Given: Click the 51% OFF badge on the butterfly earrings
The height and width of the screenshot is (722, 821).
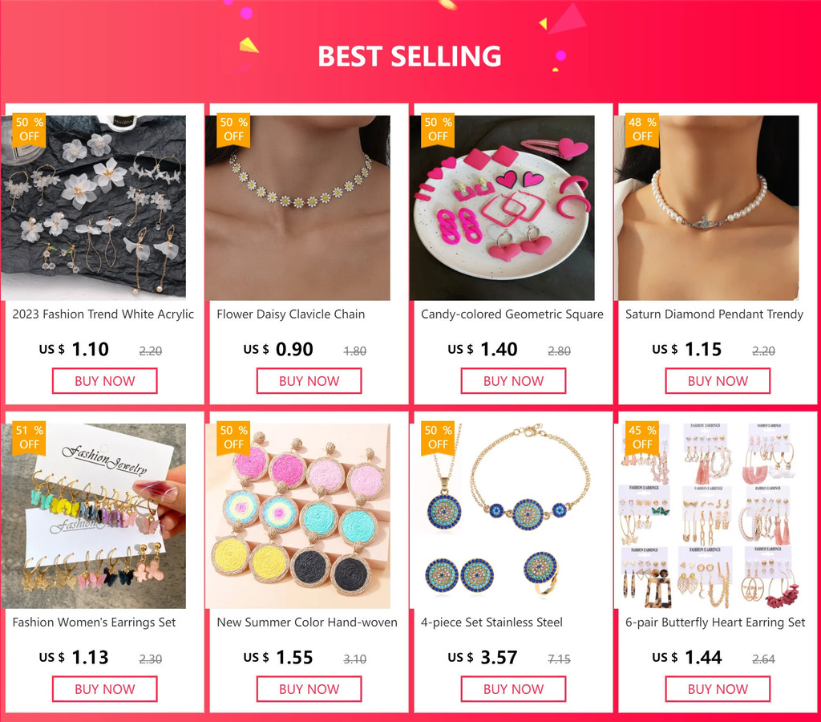Looking at the screenshot, I should point(30,438).
